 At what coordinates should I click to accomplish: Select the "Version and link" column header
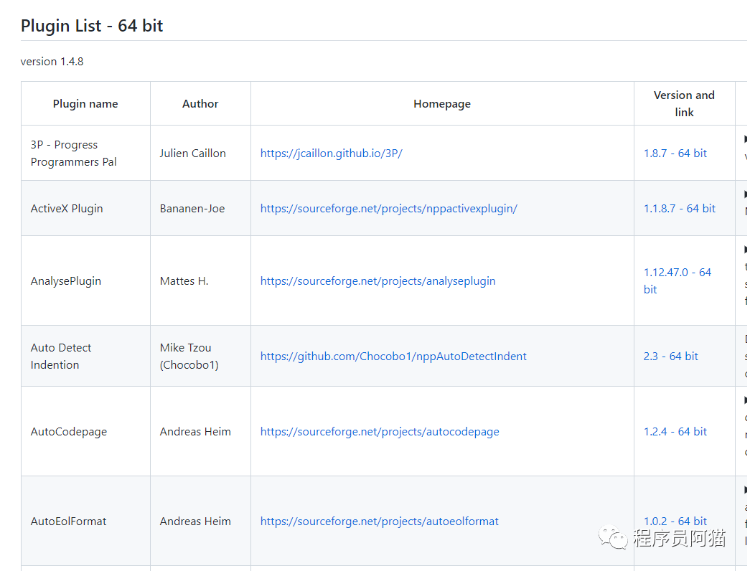(684, 103)
